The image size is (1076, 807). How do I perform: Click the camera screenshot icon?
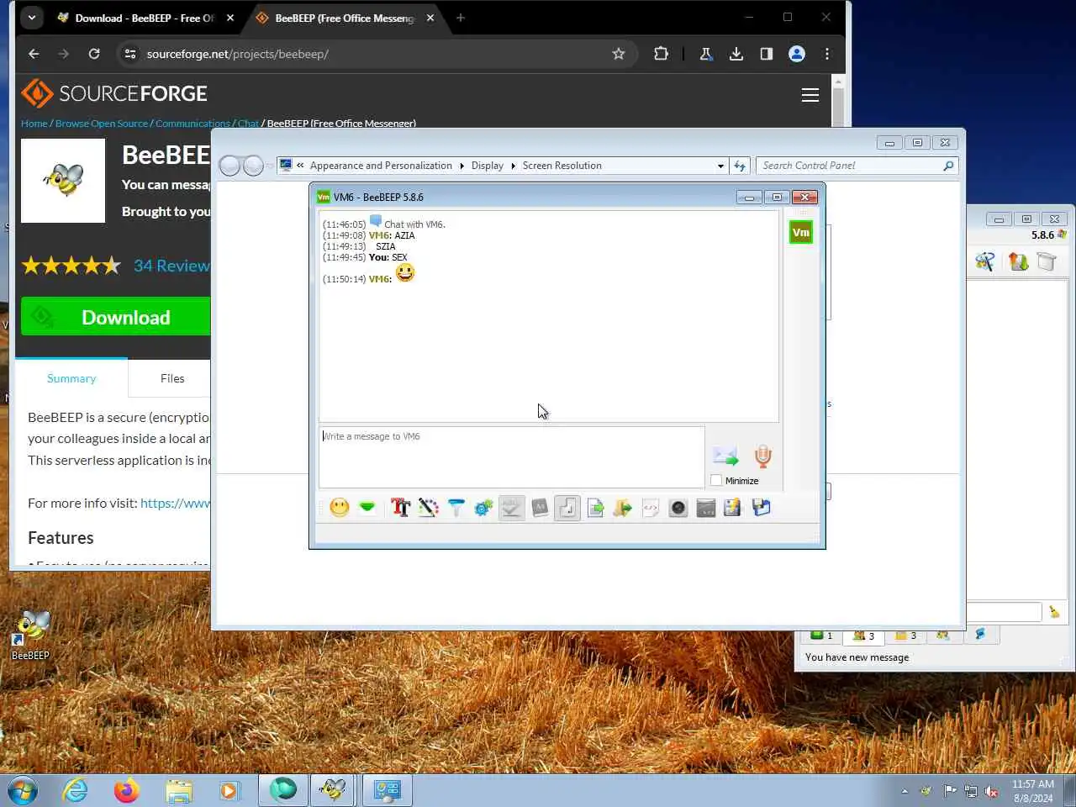[678, 508]
